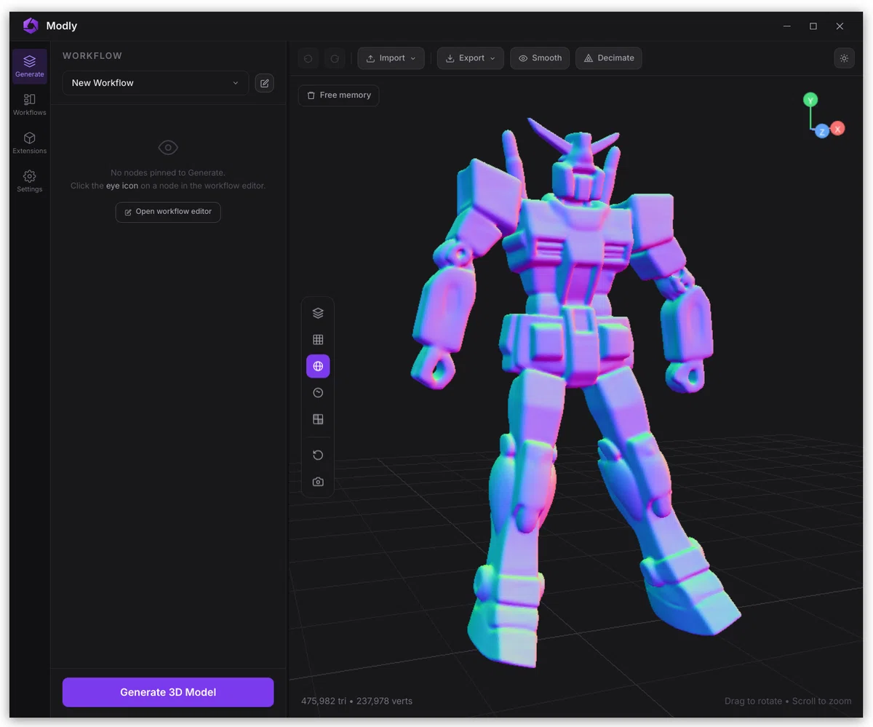Select the checkerboard UV view mode
The image size is (873, 727).
(x=318, y=419)
